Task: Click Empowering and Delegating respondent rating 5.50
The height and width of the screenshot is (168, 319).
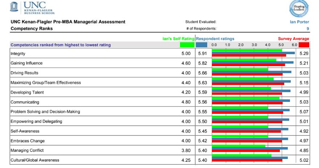Action: pos(203,121)
